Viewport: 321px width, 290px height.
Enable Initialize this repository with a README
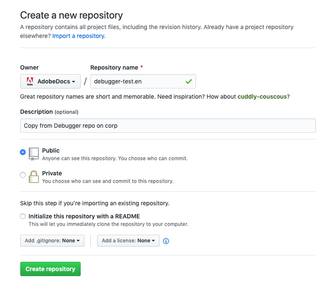pos(23,216)
